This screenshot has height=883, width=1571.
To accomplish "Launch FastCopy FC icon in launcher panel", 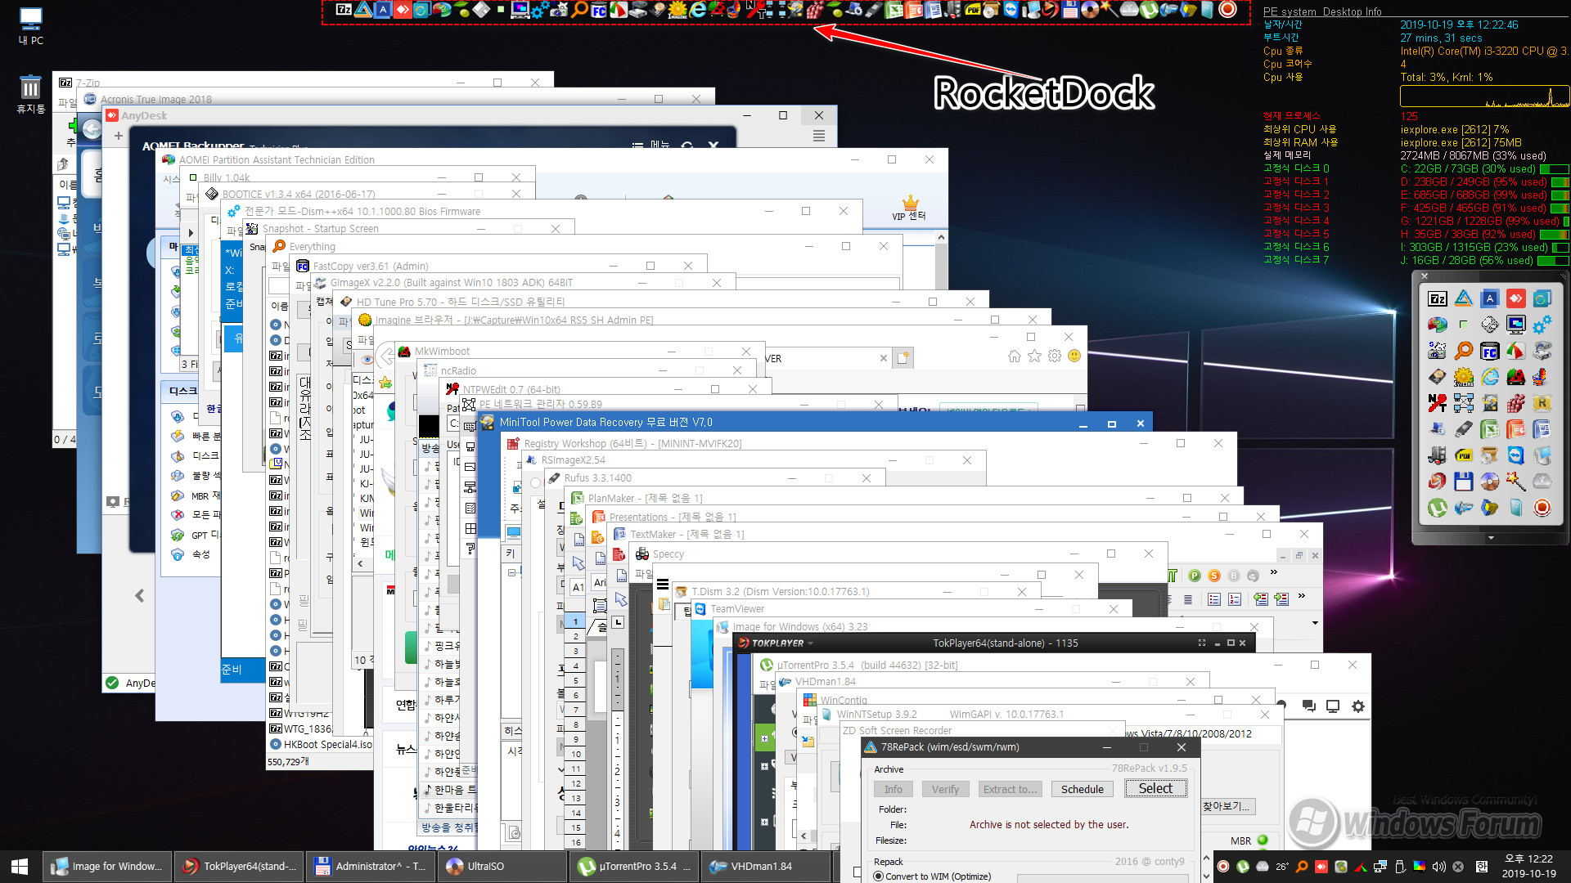I will (x=1489, y=351).
